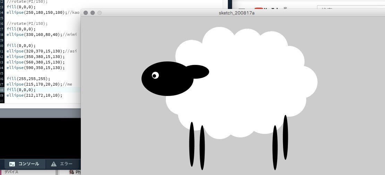The height and width of the screenshot is (175, 385).
Task: Click the browser search field behind the sketch
Action: point(347,10)
